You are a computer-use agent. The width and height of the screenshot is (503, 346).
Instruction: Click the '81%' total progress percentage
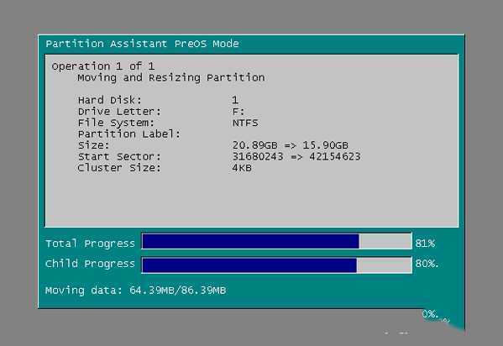click(x=425, y=244)
